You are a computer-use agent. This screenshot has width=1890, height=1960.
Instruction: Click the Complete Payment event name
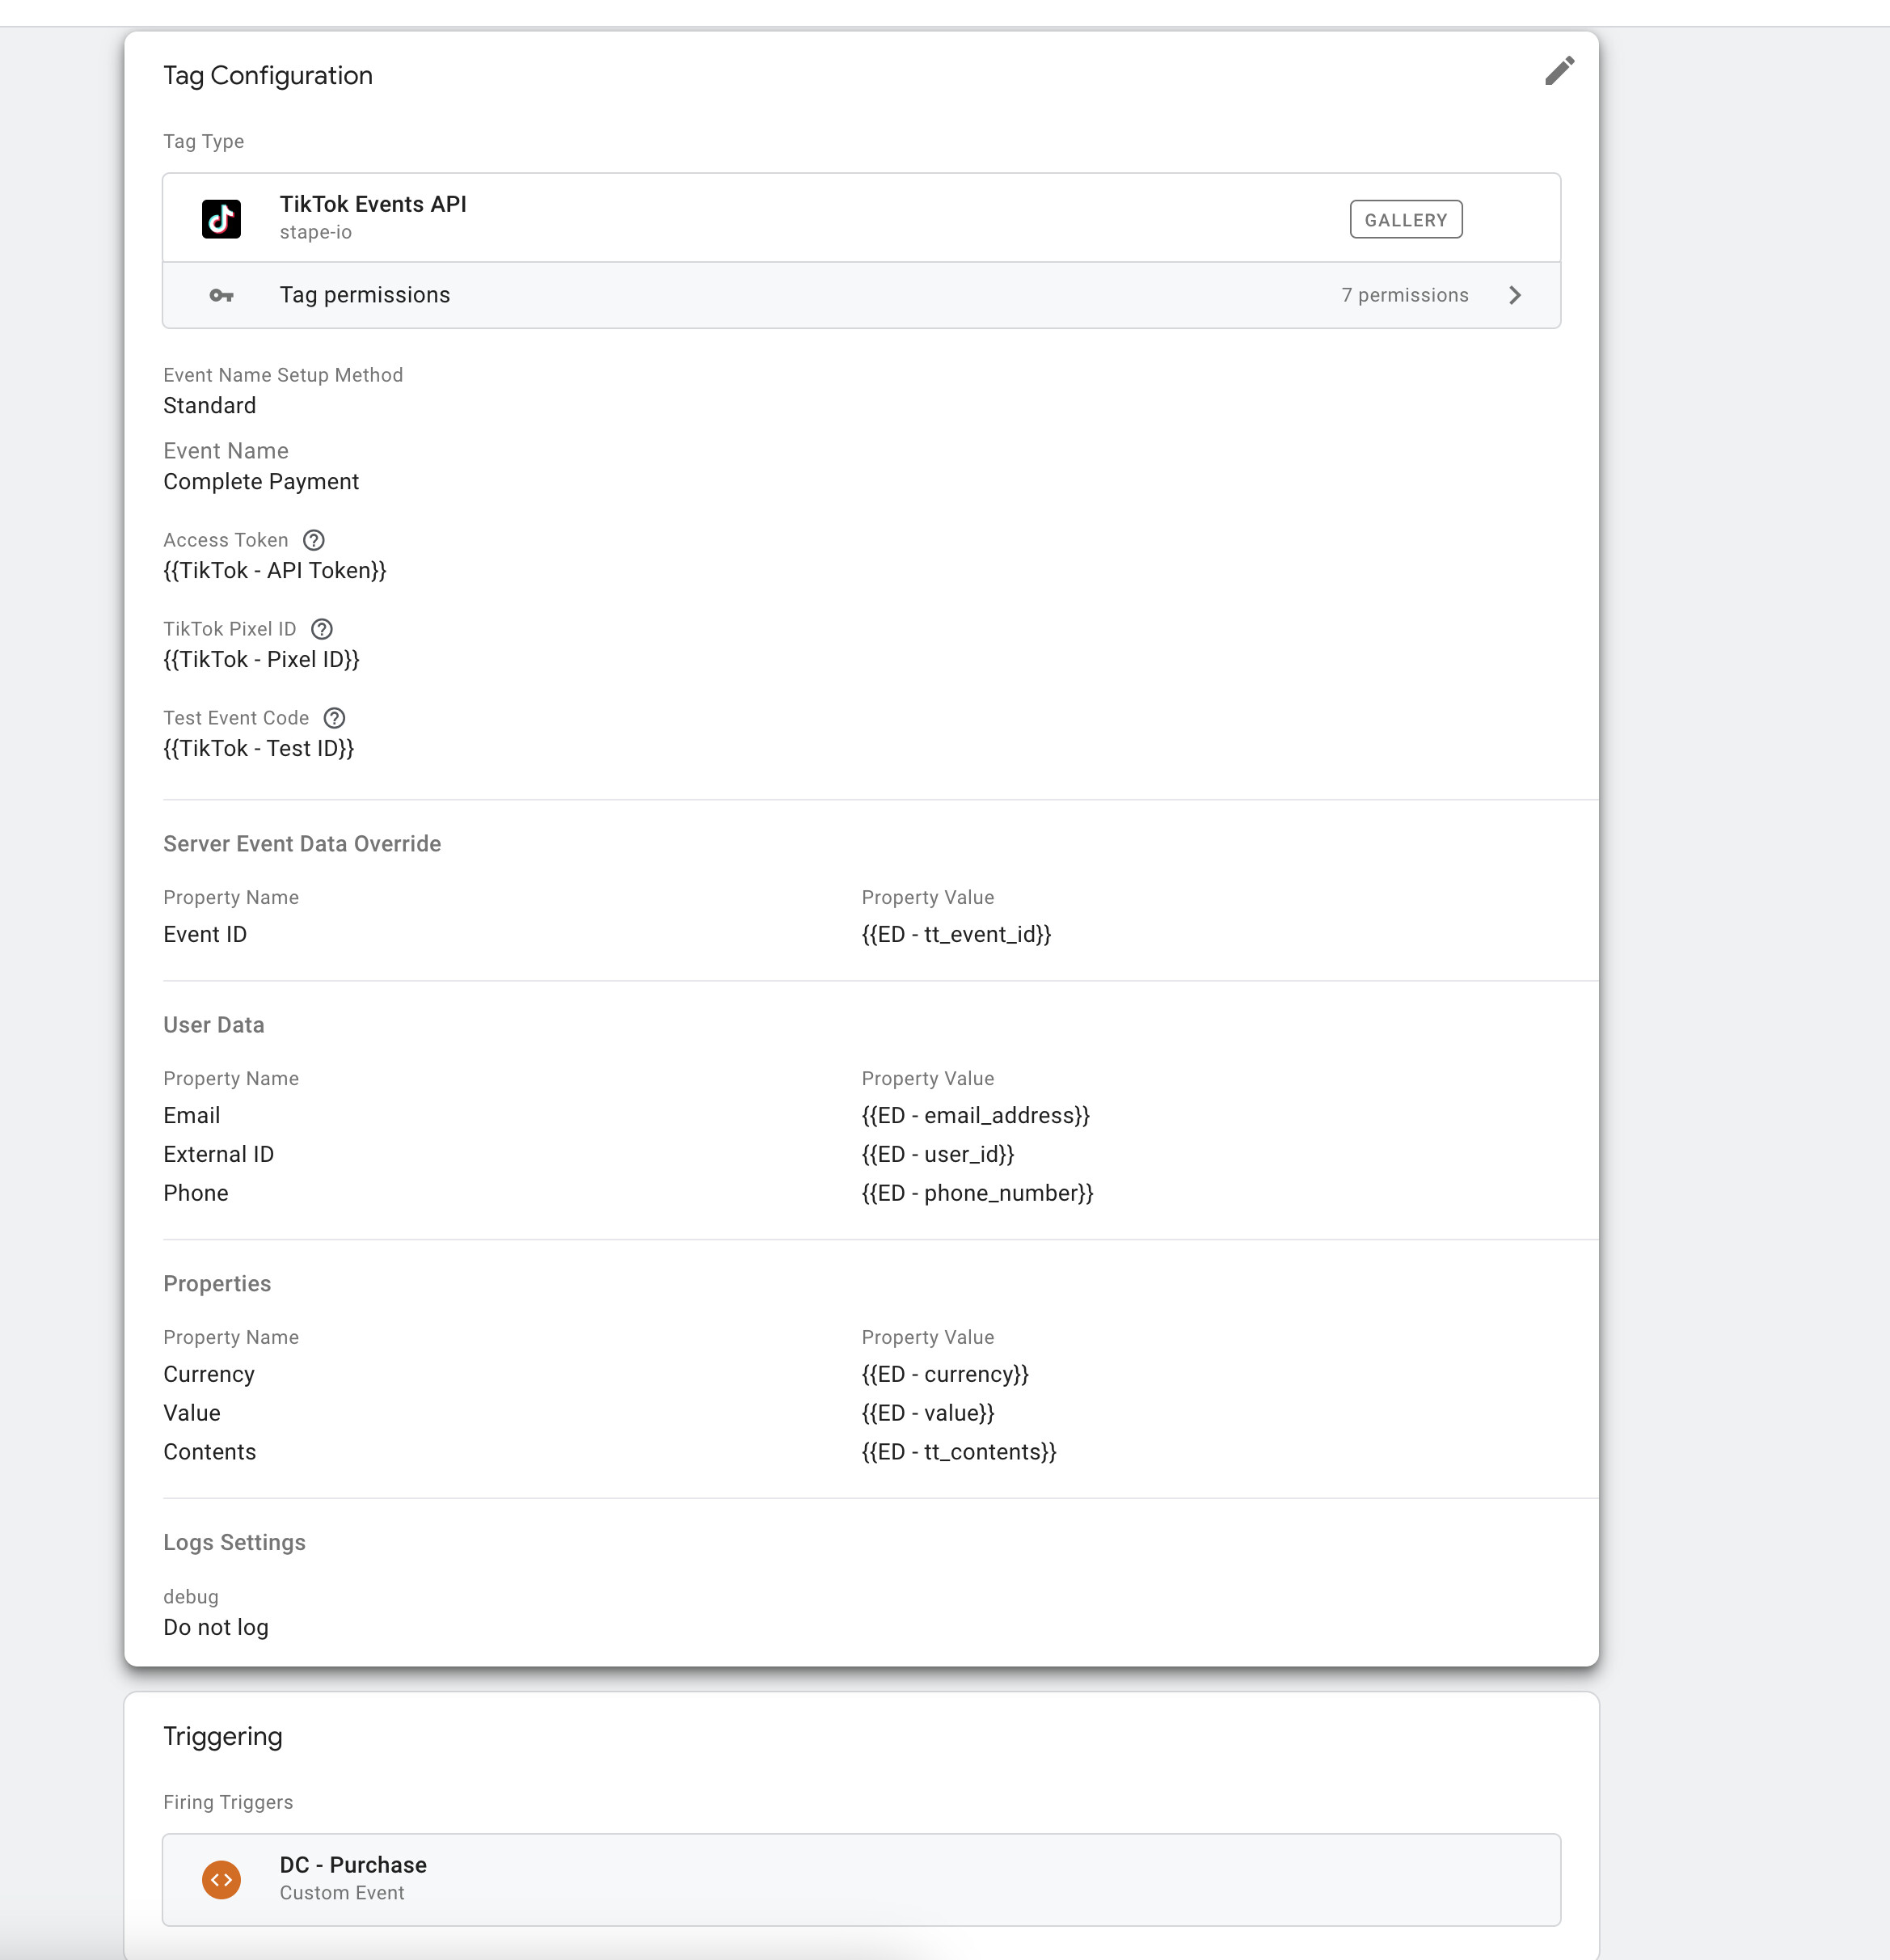261,481
